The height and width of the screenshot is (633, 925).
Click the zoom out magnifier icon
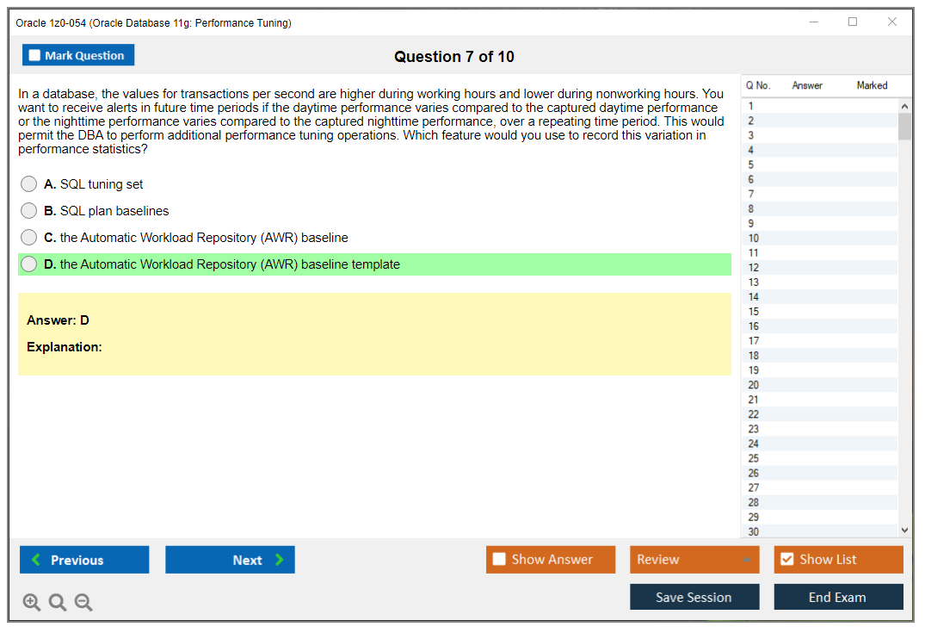coord(83,603)
